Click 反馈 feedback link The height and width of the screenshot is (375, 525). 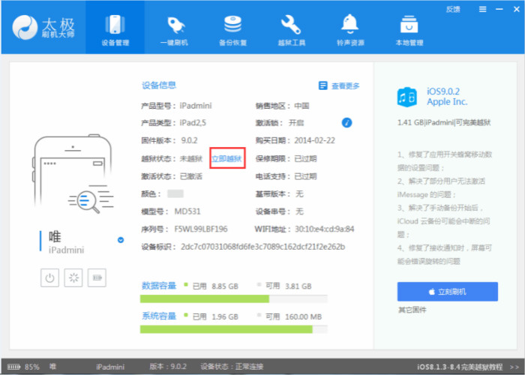pyautogui.click(x=453, y=9)
